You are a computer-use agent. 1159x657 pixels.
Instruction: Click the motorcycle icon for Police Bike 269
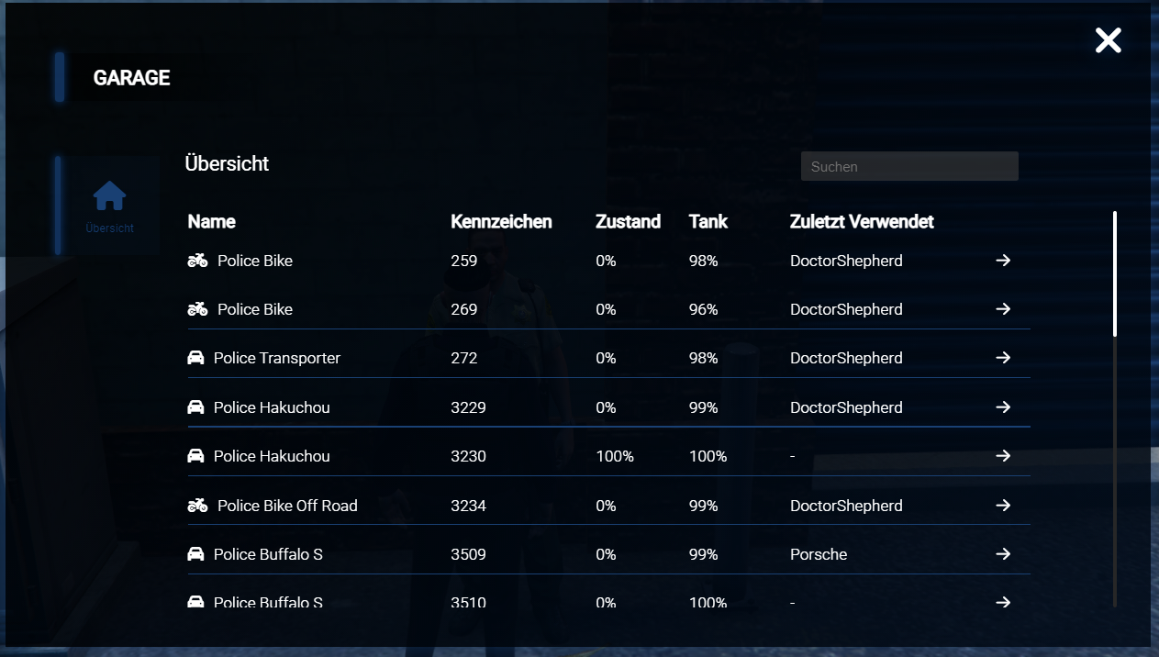[x=197, y=309]
